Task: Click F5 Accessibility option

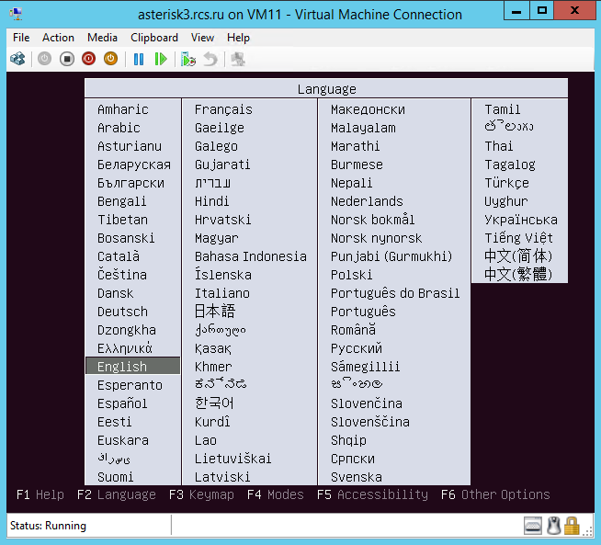Action: click(x=372, y=494)
